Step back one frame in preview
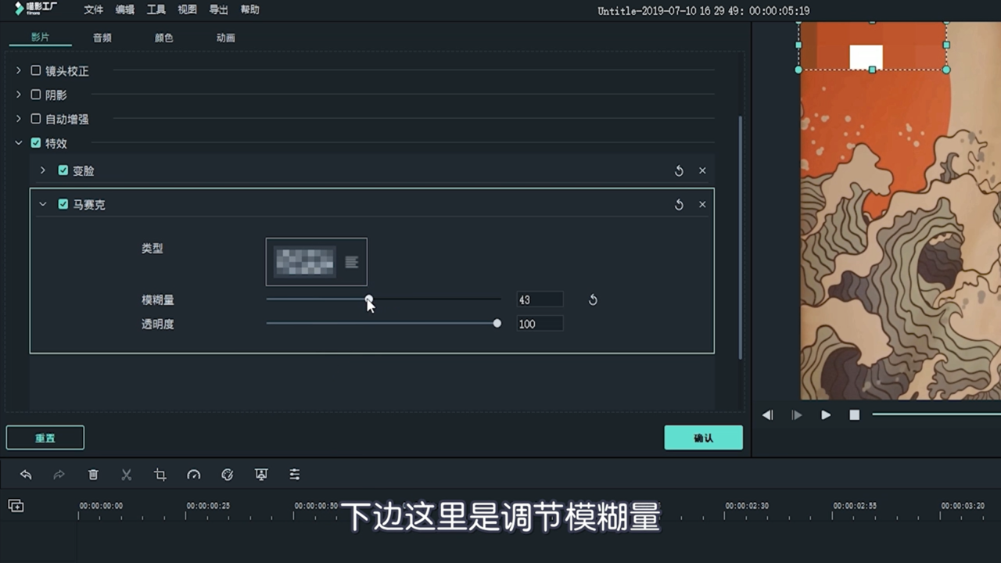The image size is (1001, 563). pos(768,415)
